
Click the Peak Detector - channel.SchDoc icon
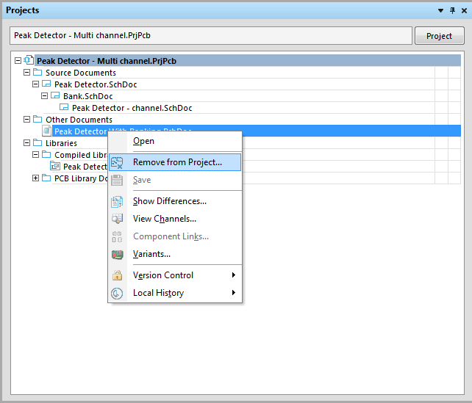tap(64, 108)
